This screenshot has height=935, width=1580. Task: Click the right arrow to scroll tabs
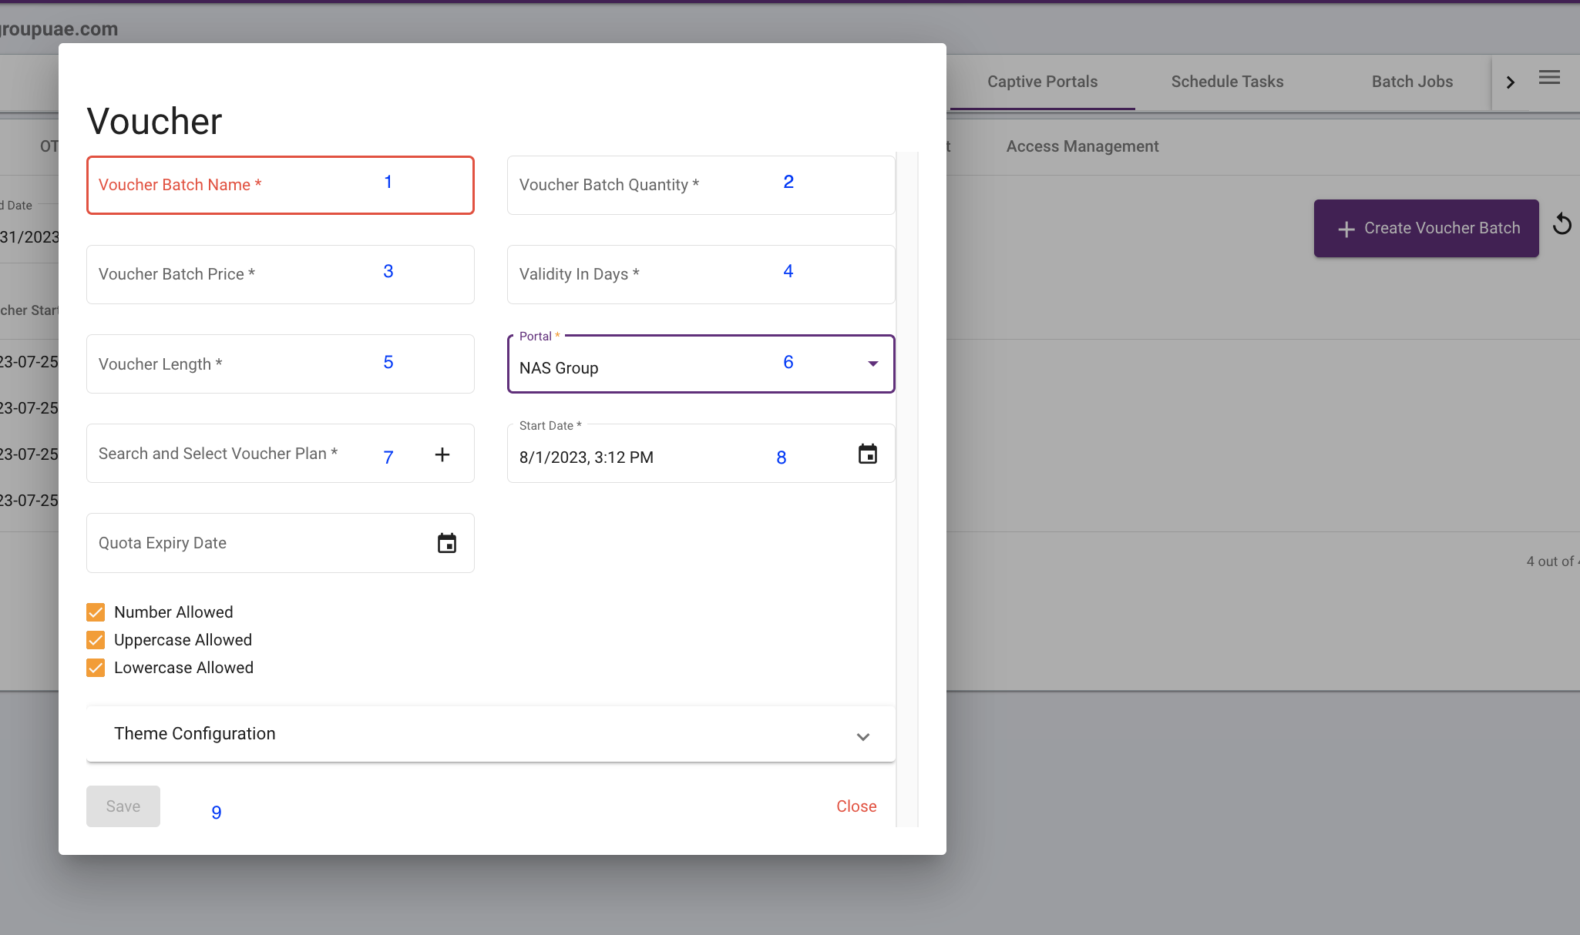pos(1511,82)
